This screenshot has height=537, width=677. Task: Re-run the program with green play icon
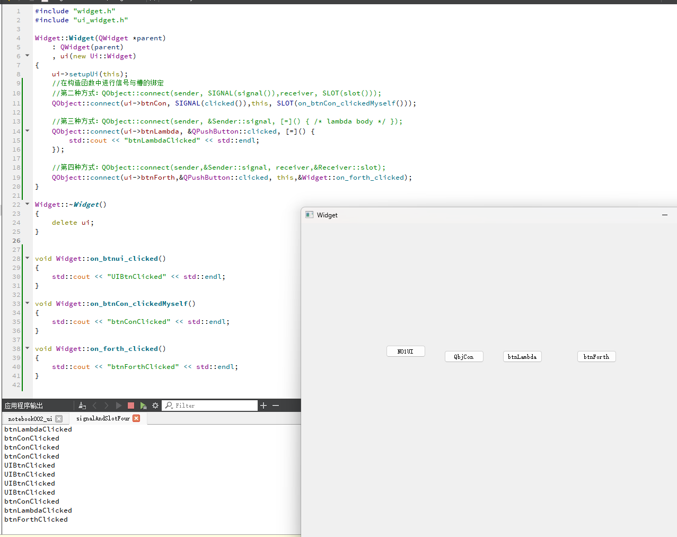[x=119, y=406]
